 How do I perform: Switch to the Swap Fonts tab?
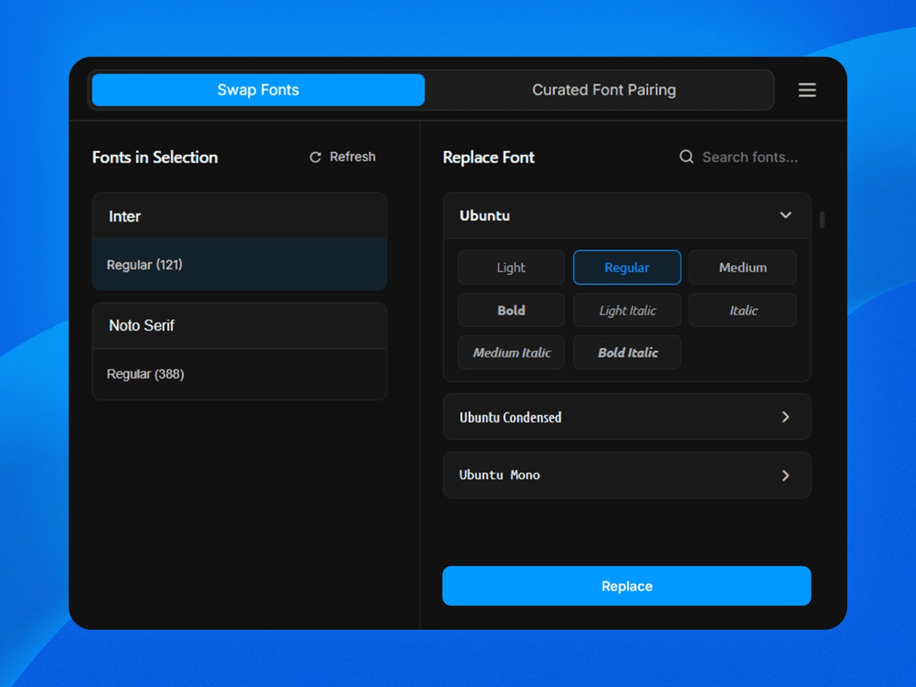257,90
